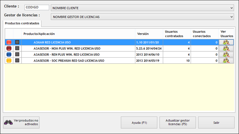Click version cell 2013 2014/05/19
This screenshot has width=239, height=134.
click(149, 60)
